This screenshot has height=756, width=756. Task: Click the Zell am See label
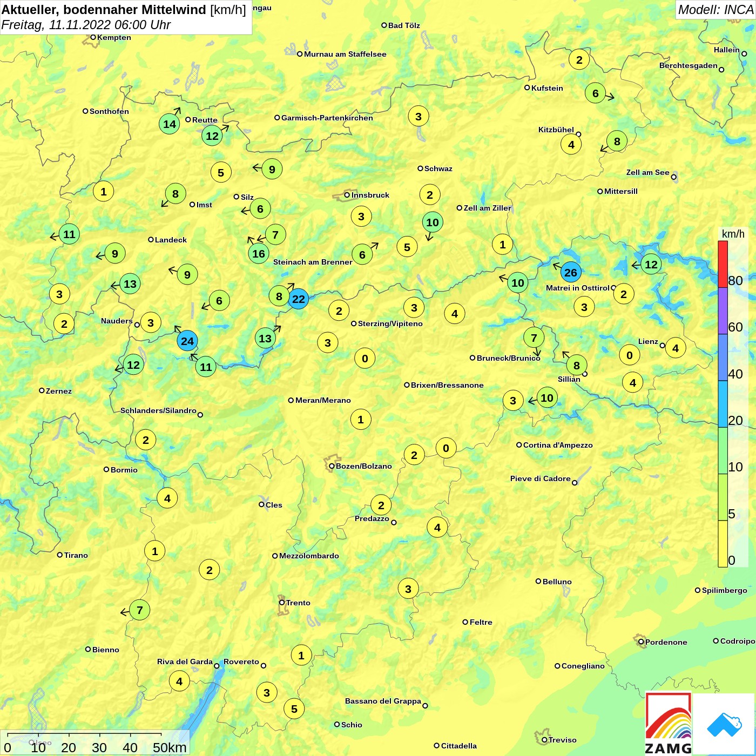(x=647, y=172)
